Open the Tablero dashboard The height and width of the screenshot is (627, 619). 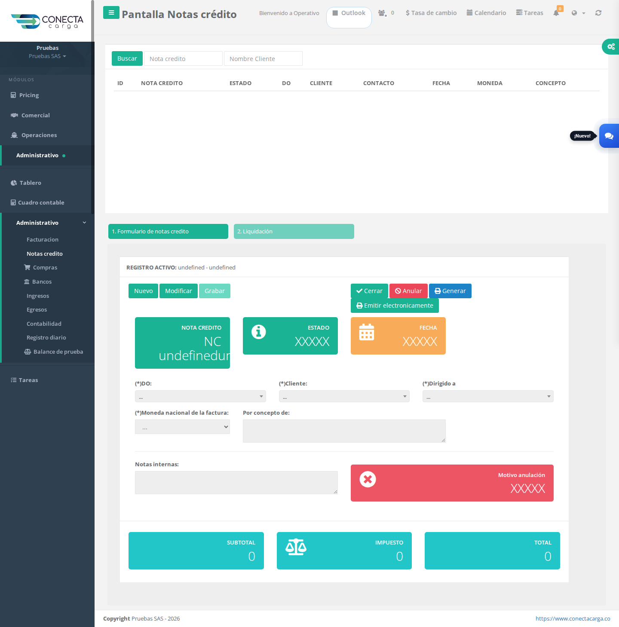tap(26, 183)
